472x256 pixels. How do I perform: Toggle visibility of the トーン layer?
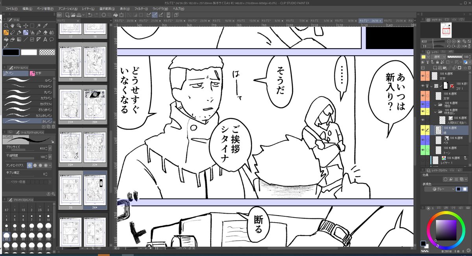coord(423,150)
